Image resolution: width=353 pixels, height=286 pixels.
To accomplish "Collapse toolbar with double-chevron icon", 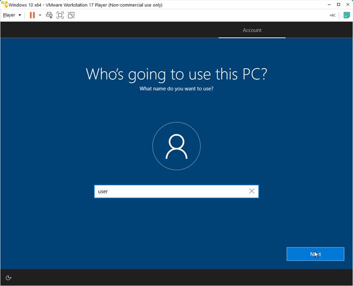I will pos(332,15).
